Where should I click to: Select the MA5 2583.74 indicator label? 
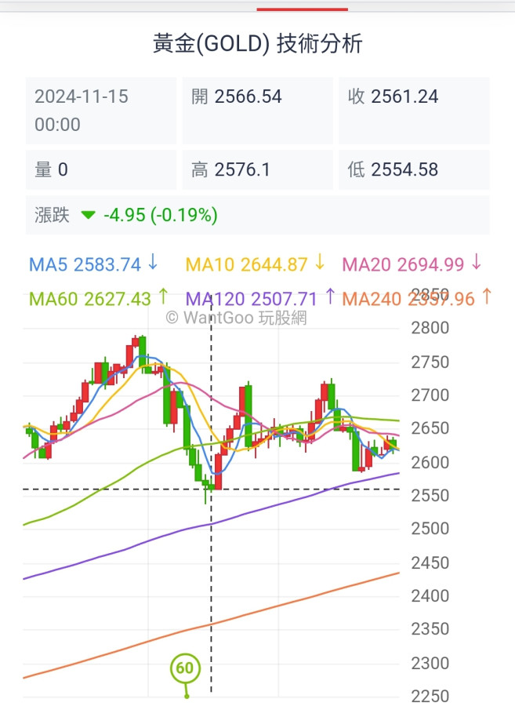pyautogui.click(x=85, y=264)
